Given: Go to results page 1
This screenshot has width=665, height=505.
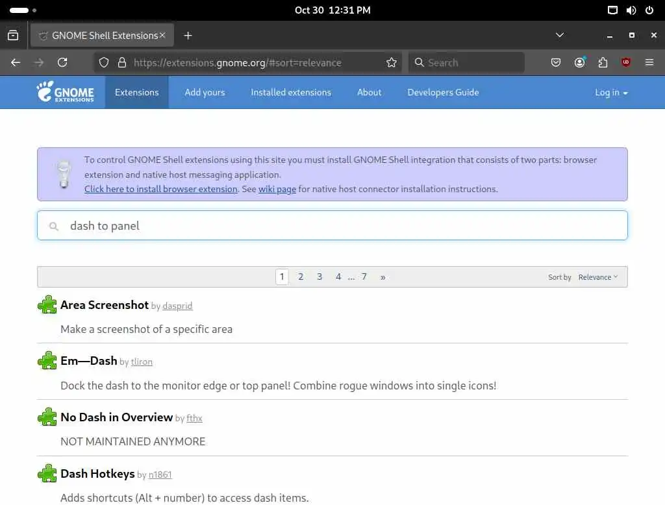Looking at the screenshot, I should pyautogui.click(x=282, y=277).
